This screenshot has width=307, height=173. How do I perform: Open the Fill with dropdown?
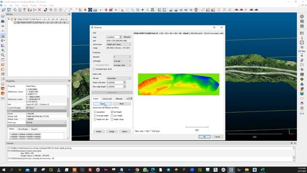tap(118, 78)
